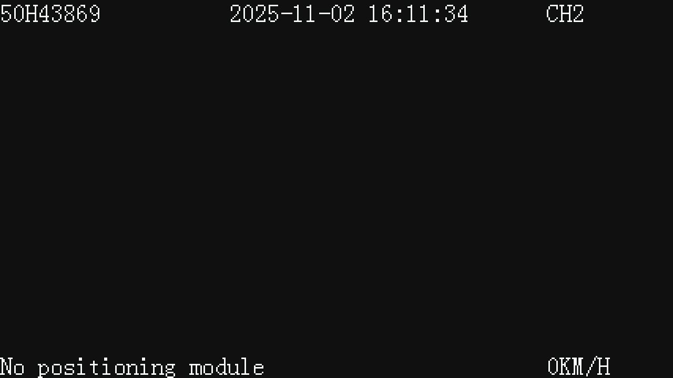The image size is (673, 378).
Task: Click the digit 2 in CH2
Action: tap(578, 14)
